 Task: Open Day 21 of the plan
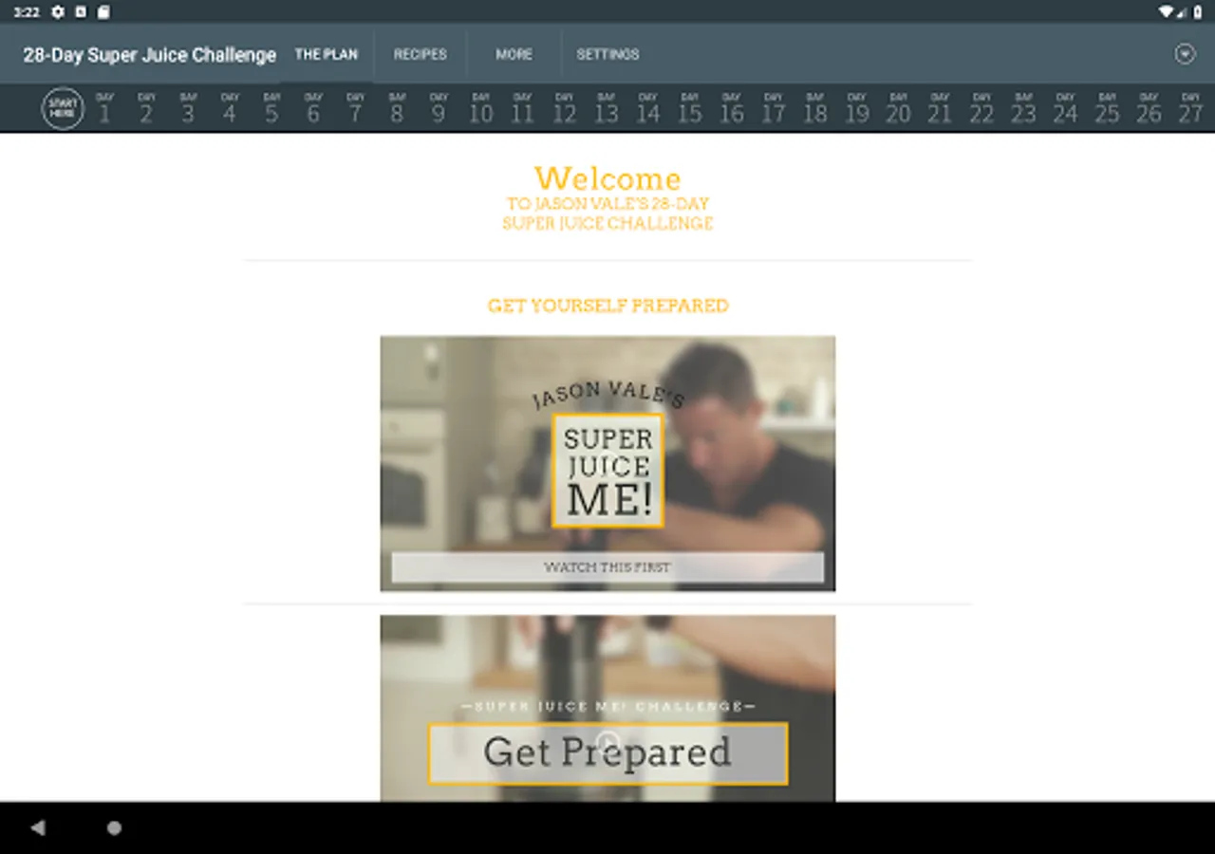point(940,108)
